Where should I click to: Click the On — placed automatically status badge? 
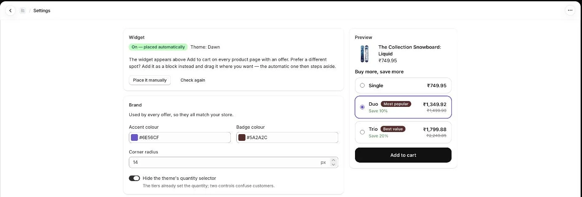tap(158, 47)
